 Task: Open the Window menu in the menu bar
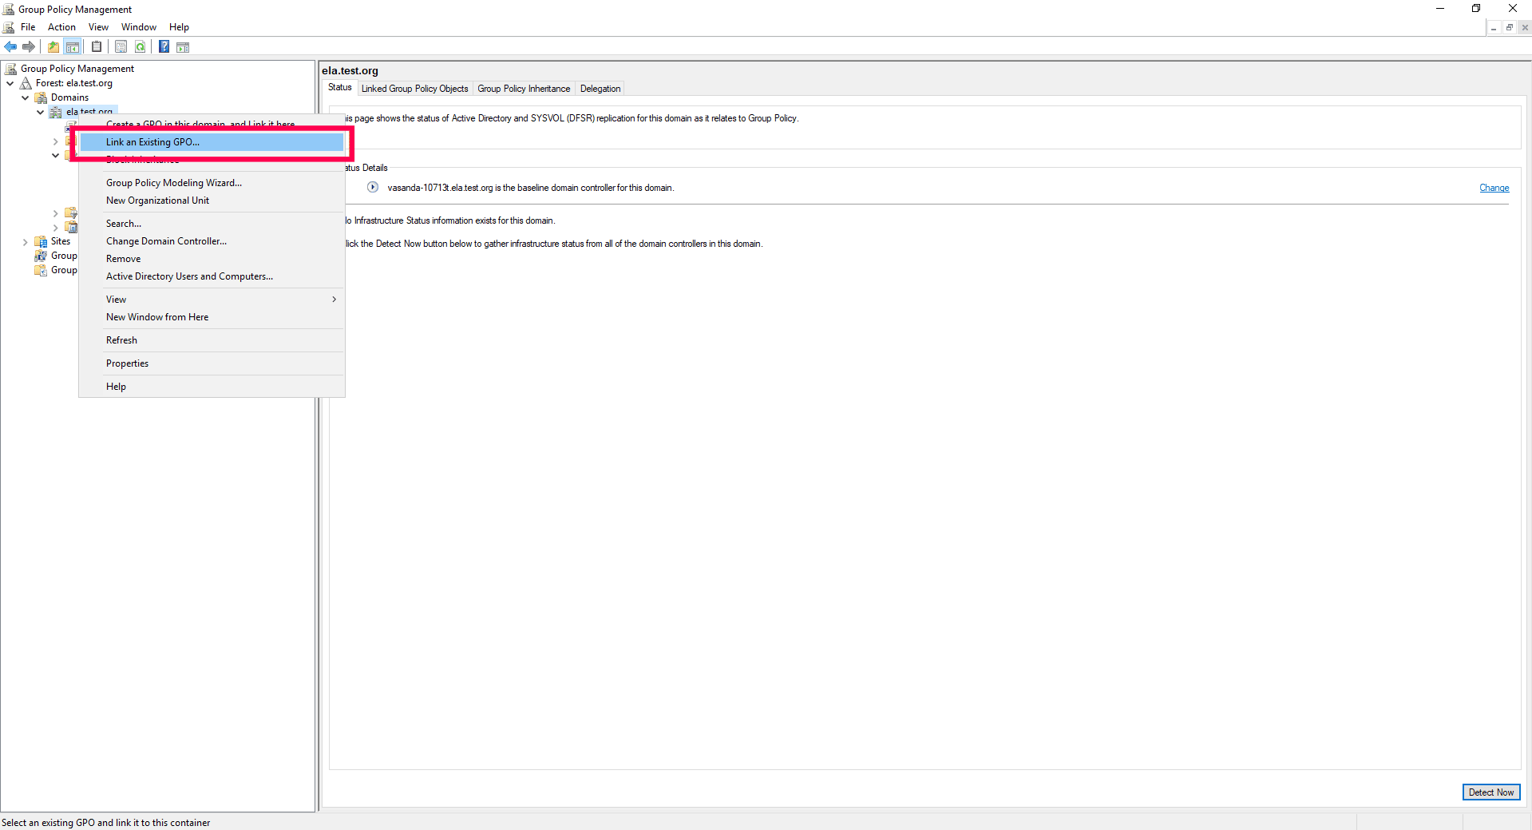pos(139,27)
